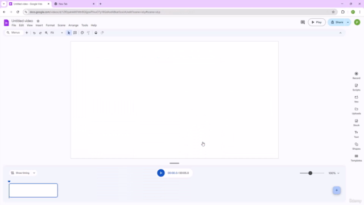The image size is (364, 205).
Task: Click the eraser-style toolbar icon
Action: 102,33
